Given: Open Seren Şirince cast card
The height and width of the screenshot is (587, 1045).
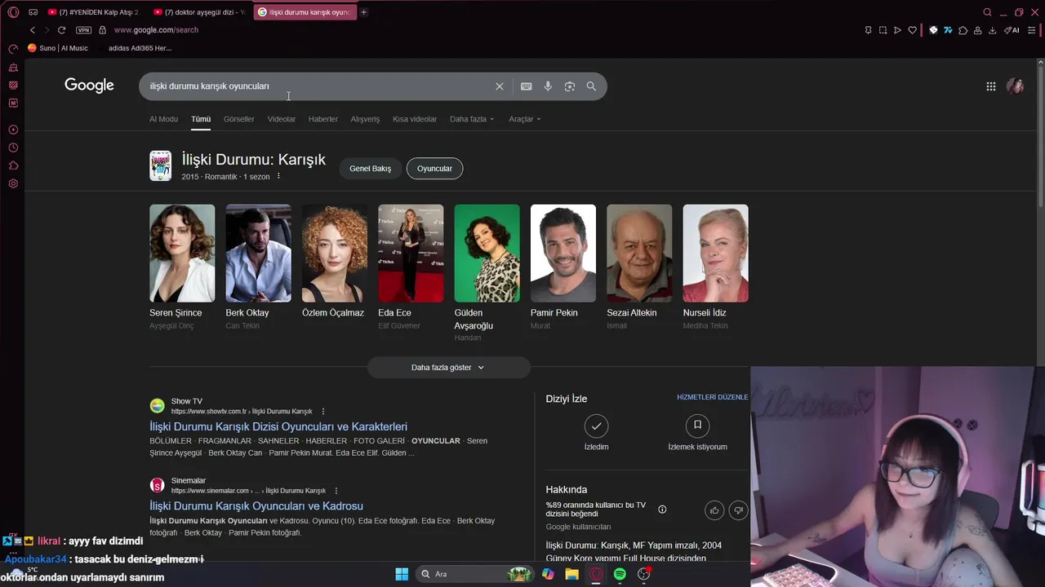Looking at the screenshot, I should coord(182,267).
